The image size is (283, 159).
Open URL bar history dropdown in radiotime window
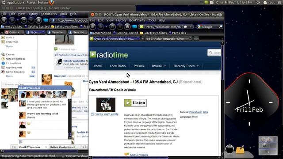191,26
